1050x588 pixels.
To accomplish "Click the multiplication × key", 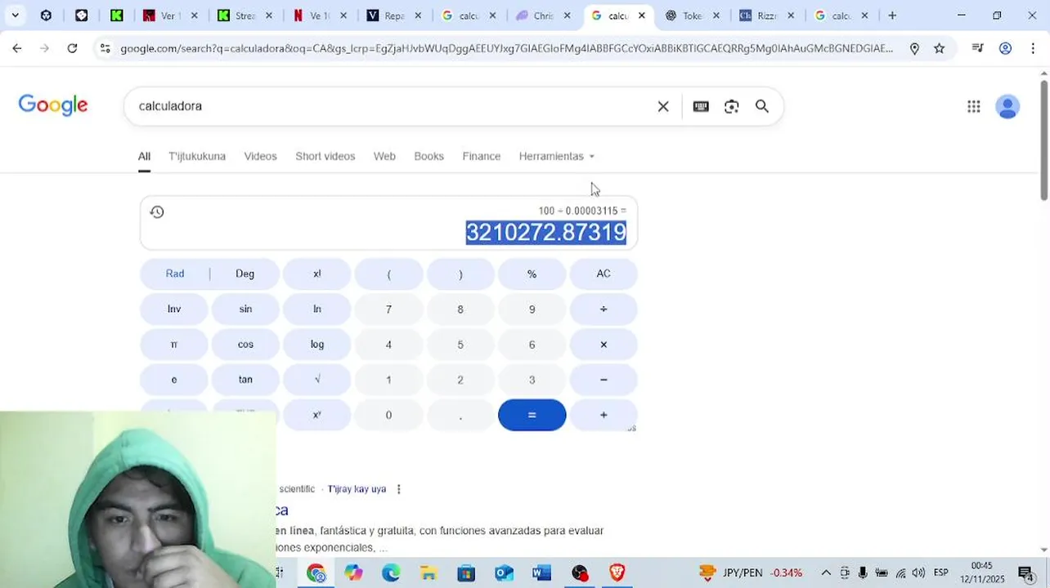I will [604, 344].
